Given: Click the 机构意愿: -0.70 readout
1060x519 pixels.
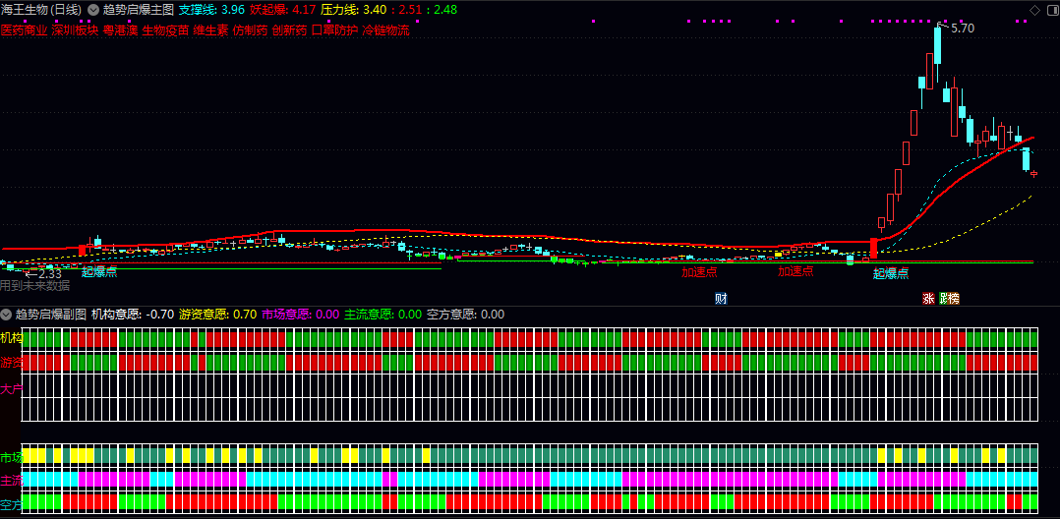Looking at the screenshot, I should pos(133,315).
